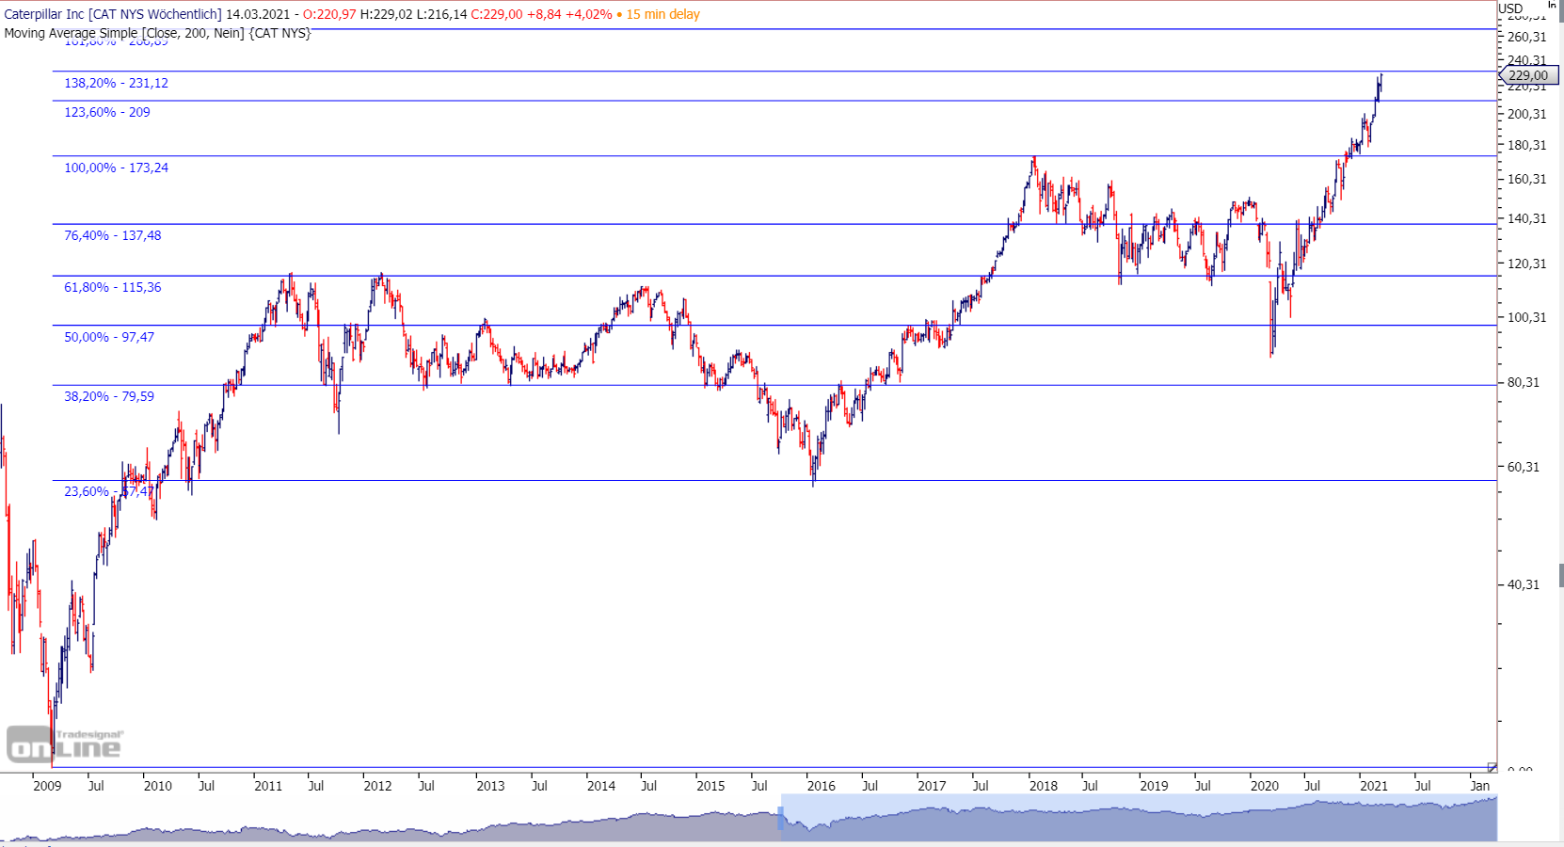Select the 61,80% - 115,36 Fibonacci label

point(111,288)
